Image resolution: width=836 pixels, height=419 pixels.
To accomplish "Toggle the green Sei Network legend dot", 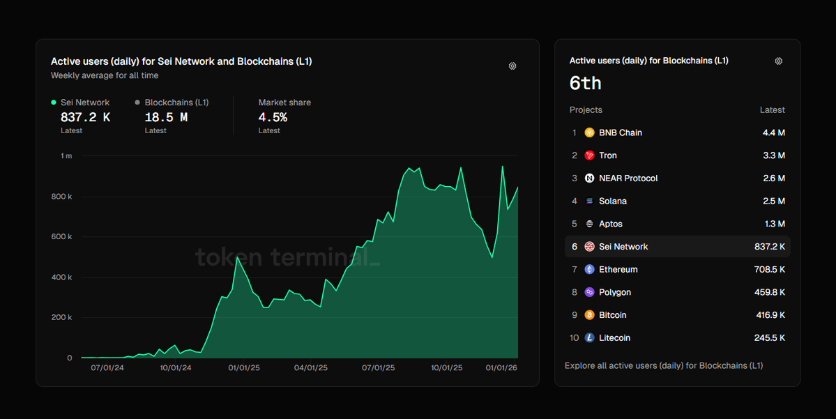I will tap(53, 102).
